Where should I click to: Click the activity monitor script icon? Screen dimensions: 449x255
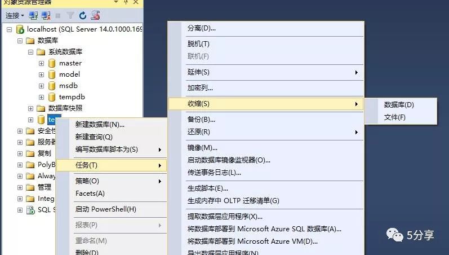coord(95,15)
